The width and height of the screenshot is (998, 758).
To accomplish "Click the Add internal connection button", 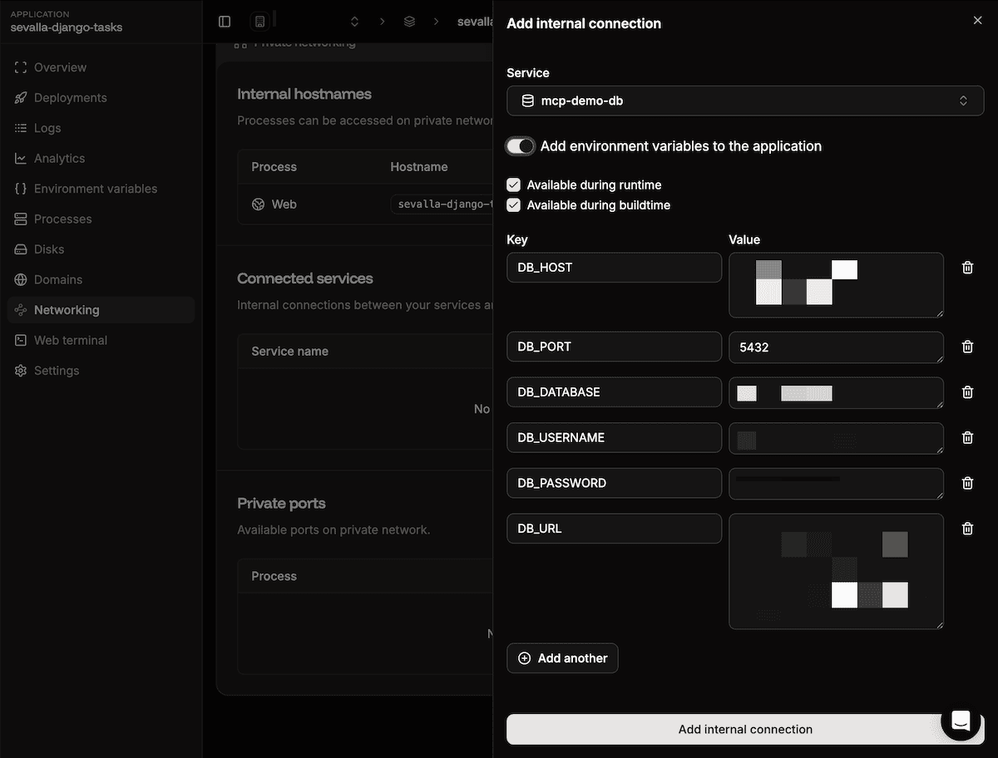I will (x=745, y=729).
